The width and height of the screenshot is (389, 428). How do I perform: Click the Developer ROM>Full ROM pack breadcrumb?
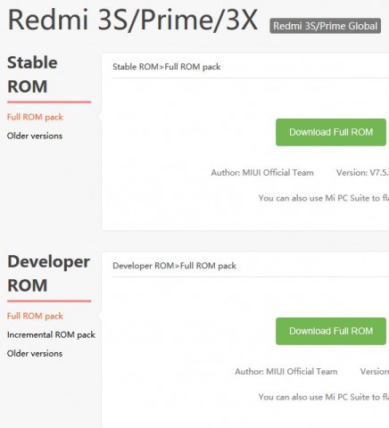[174, 266]
